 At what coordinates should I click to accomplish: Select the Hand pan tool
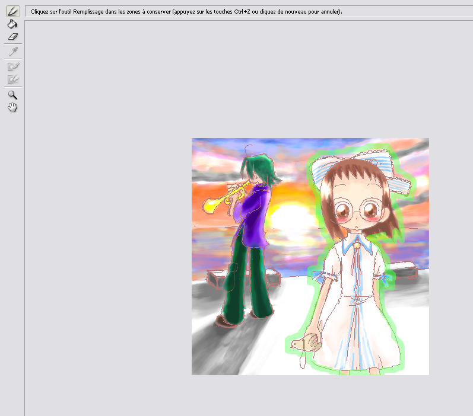pyautogui.click(x=12, y=107)
